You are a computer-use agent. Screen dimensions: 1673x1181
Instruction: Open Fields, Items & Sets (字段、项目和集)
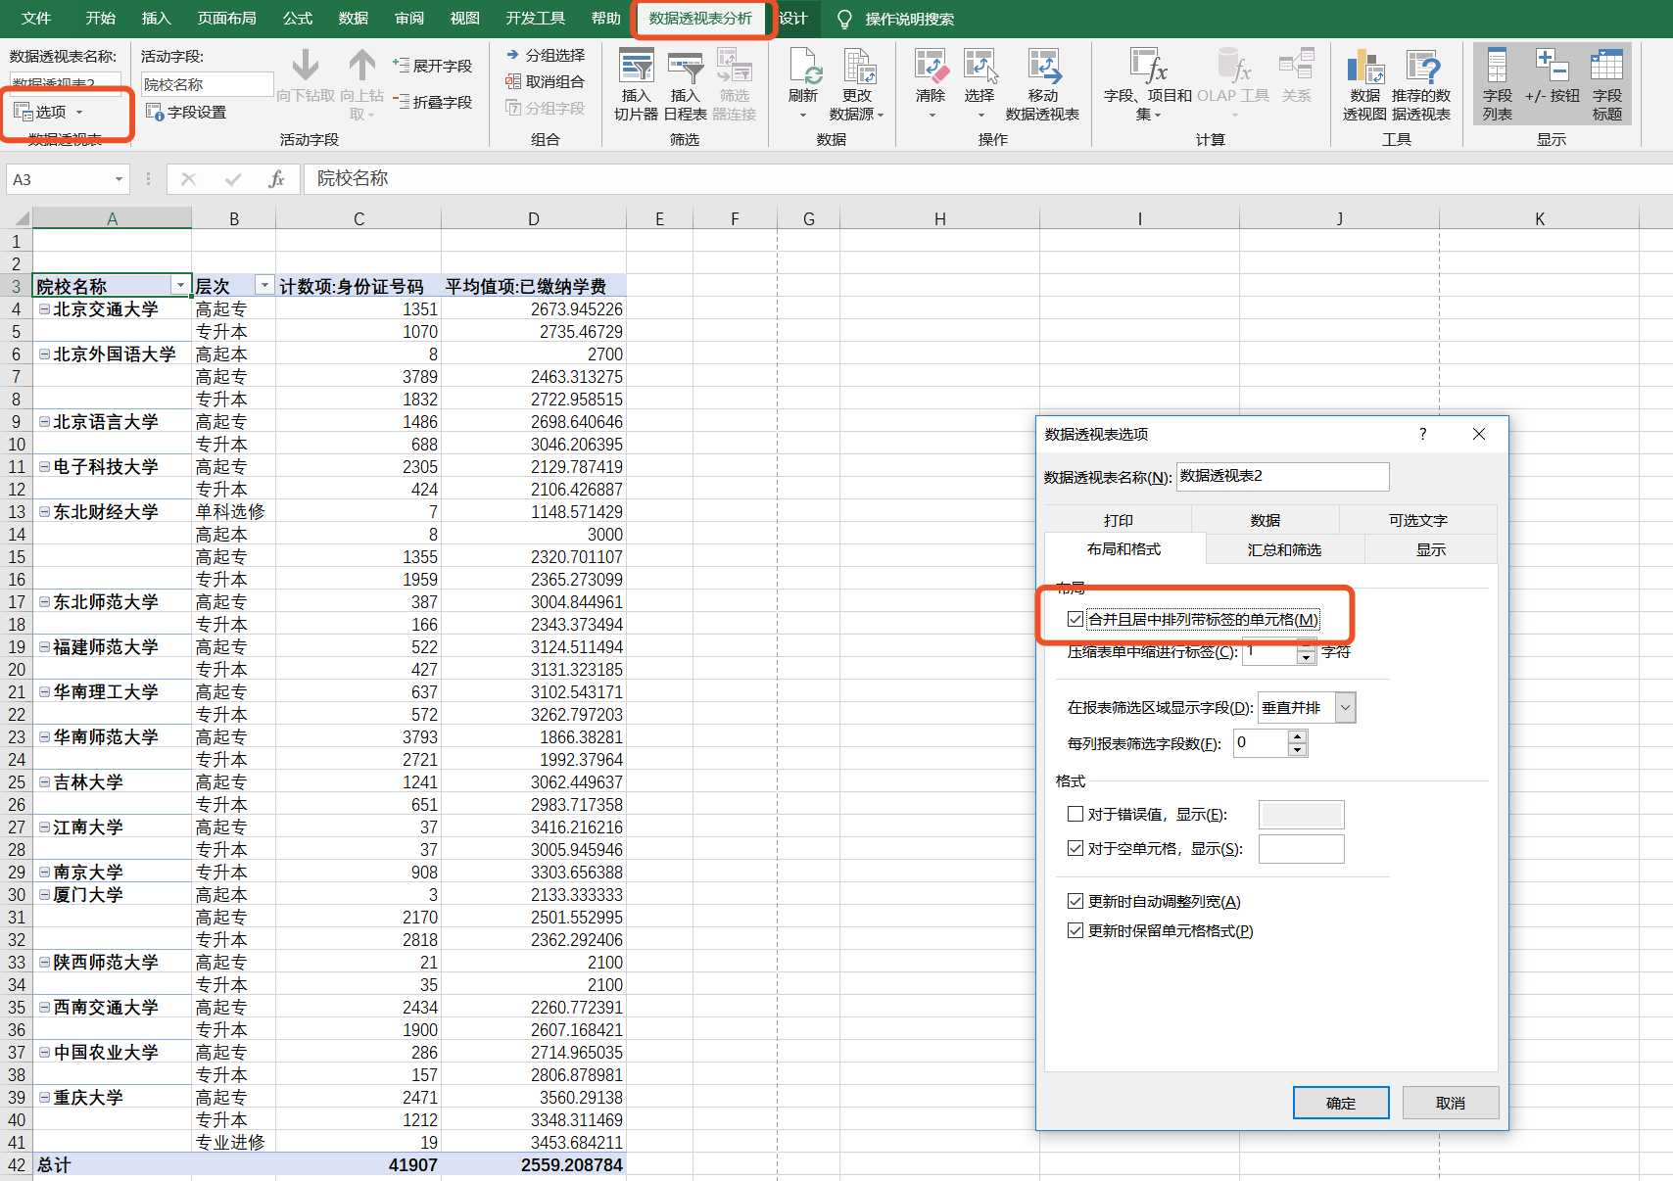point(1147,84)
